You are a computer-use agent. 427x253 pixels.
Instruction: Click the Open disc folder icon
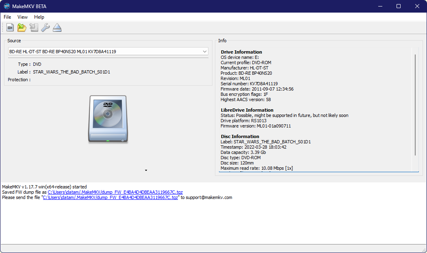[22, 28]
